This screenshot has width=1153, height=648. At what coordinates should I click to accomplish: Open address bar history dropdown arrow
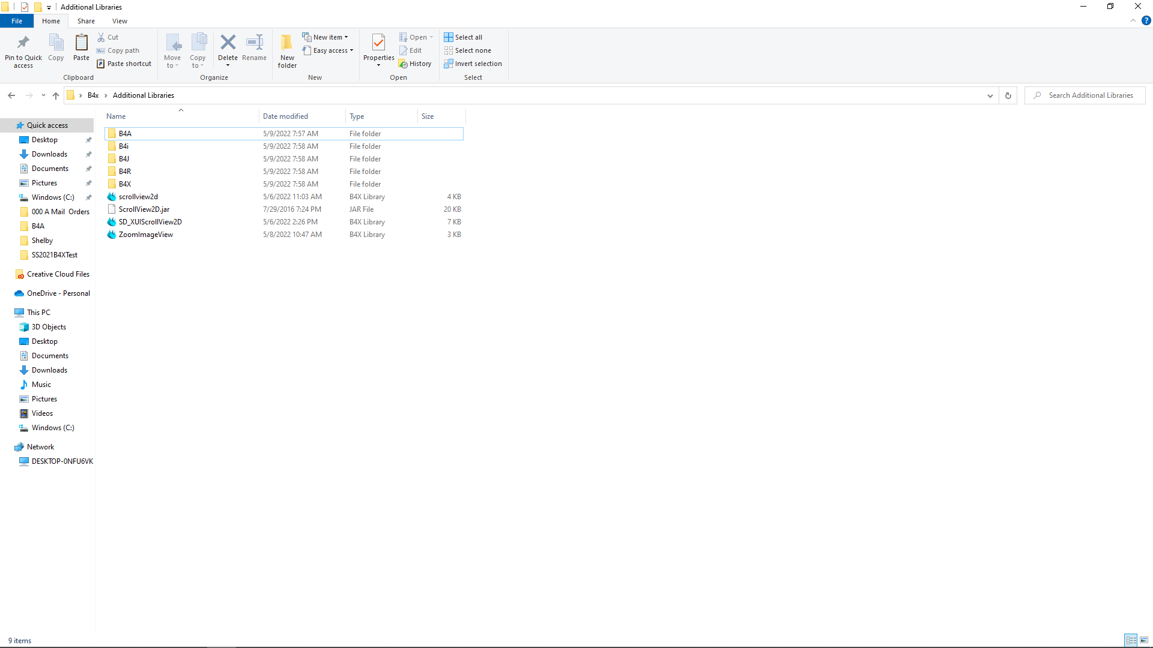990,95
